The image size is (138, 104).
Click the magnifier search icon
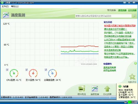(135, 16)
